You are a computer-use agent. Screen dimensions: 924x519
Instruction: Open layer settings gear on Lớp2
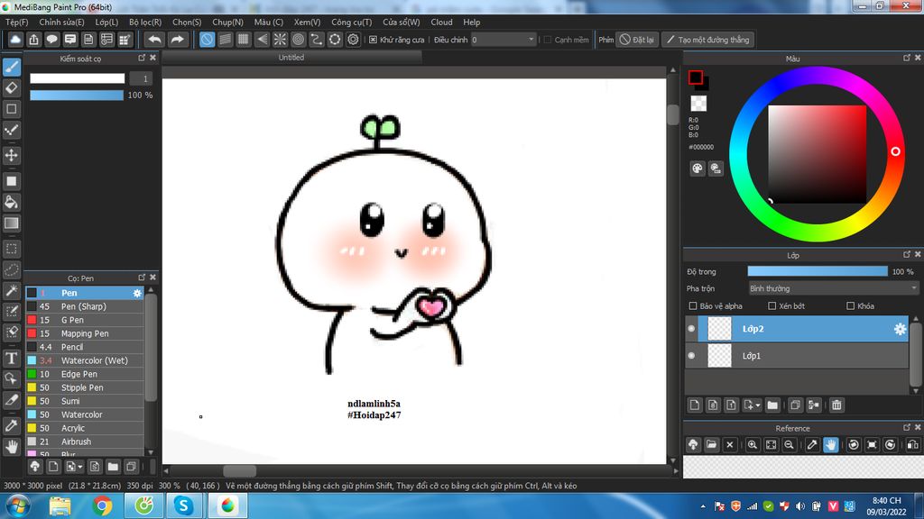[x=900, y=329]
